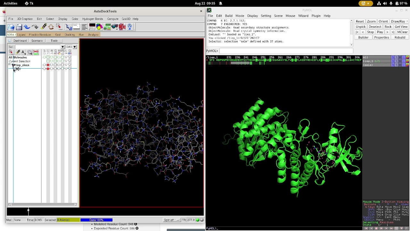This screenshot has height=231, width=410.
Task: Click the red arrow selection icon in the toolbar
Action: (59, 27)
